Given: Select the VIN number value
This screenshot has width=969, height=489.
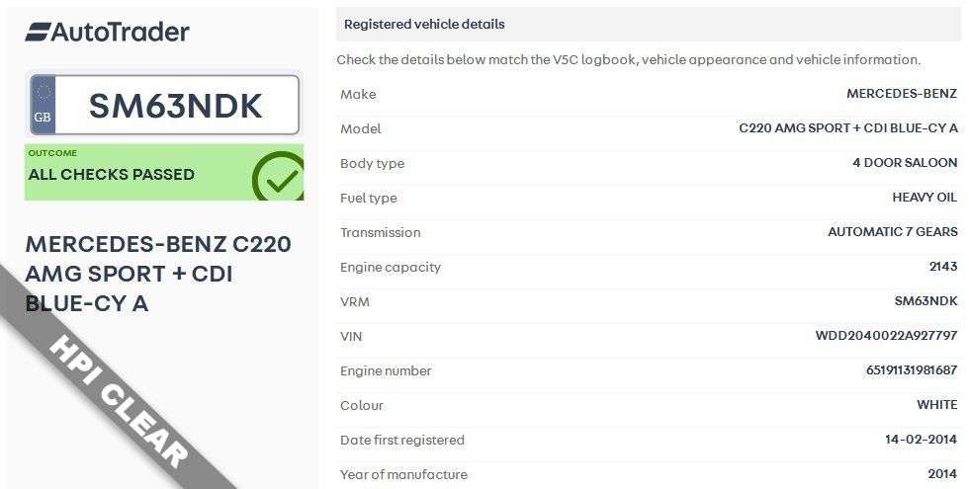Looking at the screenshot, I should pyautogui.click(x=886, y=336).
